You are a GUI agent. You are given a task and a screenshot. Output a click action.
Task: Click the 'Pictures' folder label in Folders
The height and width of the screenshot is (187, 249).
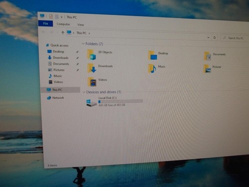click(x=217, y=67)
